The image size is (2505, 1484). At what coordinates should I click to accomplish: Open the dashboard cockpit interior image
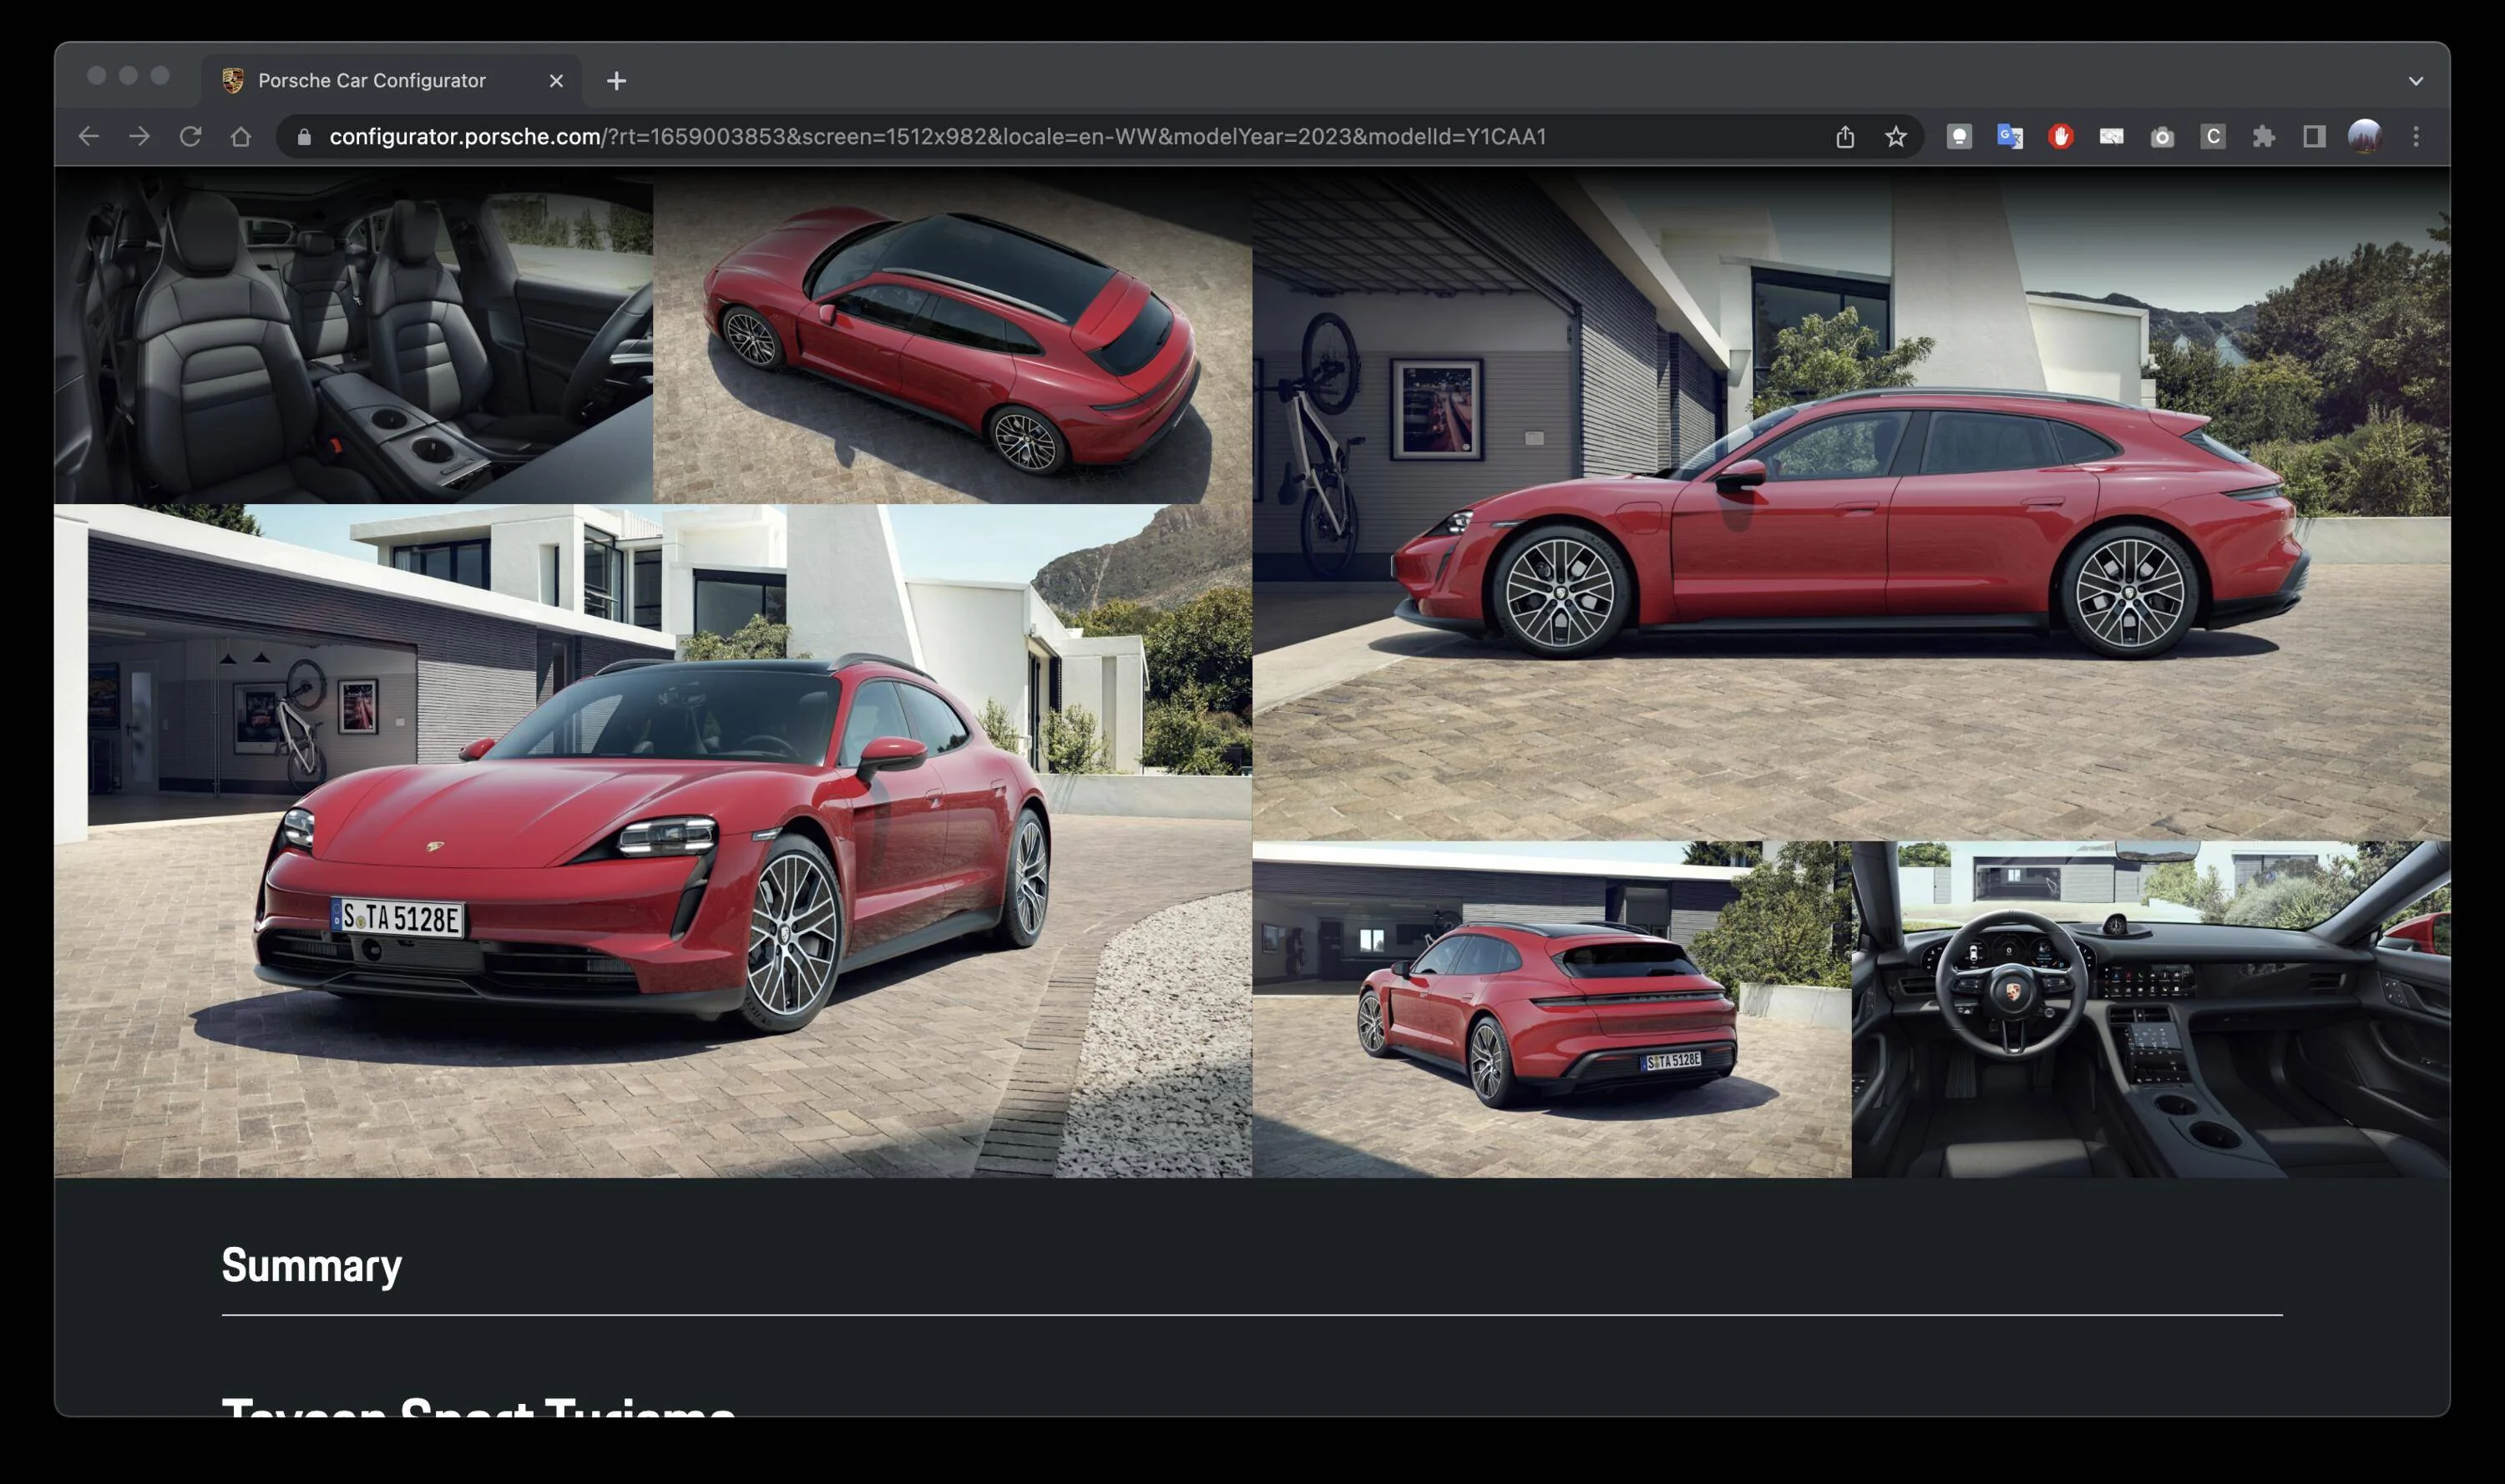tap(2151, 1009)
